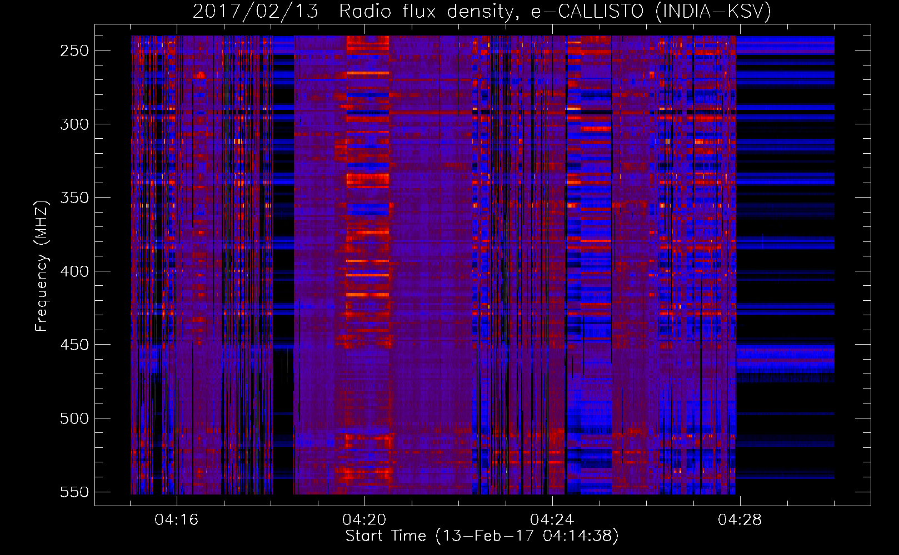
Task: Click the 400 frequency tick label
Action: coord(74,271)
